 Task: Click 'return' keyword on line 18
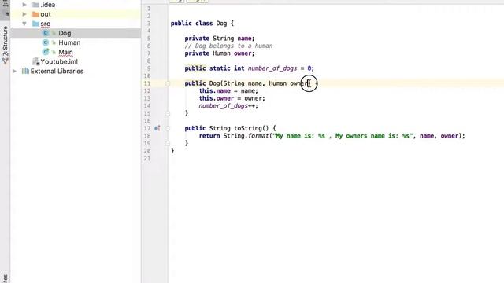[x=209, y=136]
